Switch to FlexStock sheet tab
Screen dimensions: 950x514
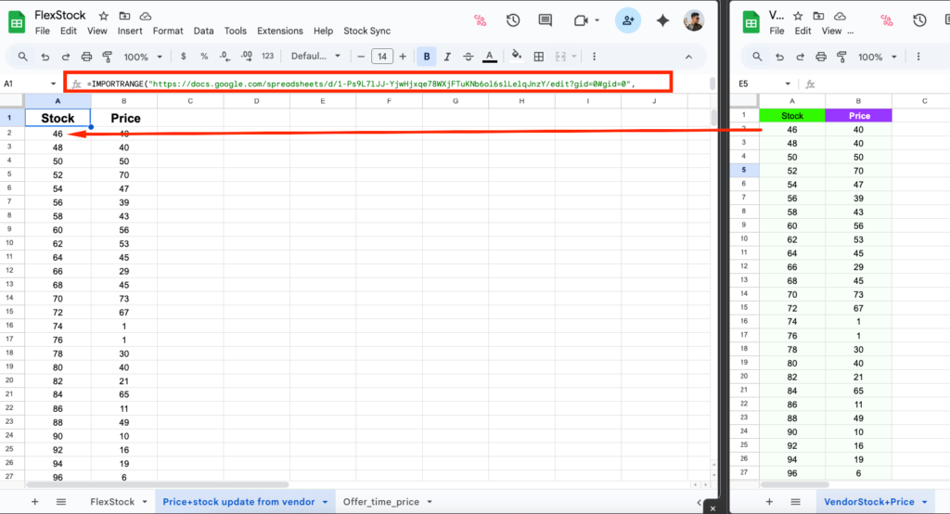(x=112, y=502)
